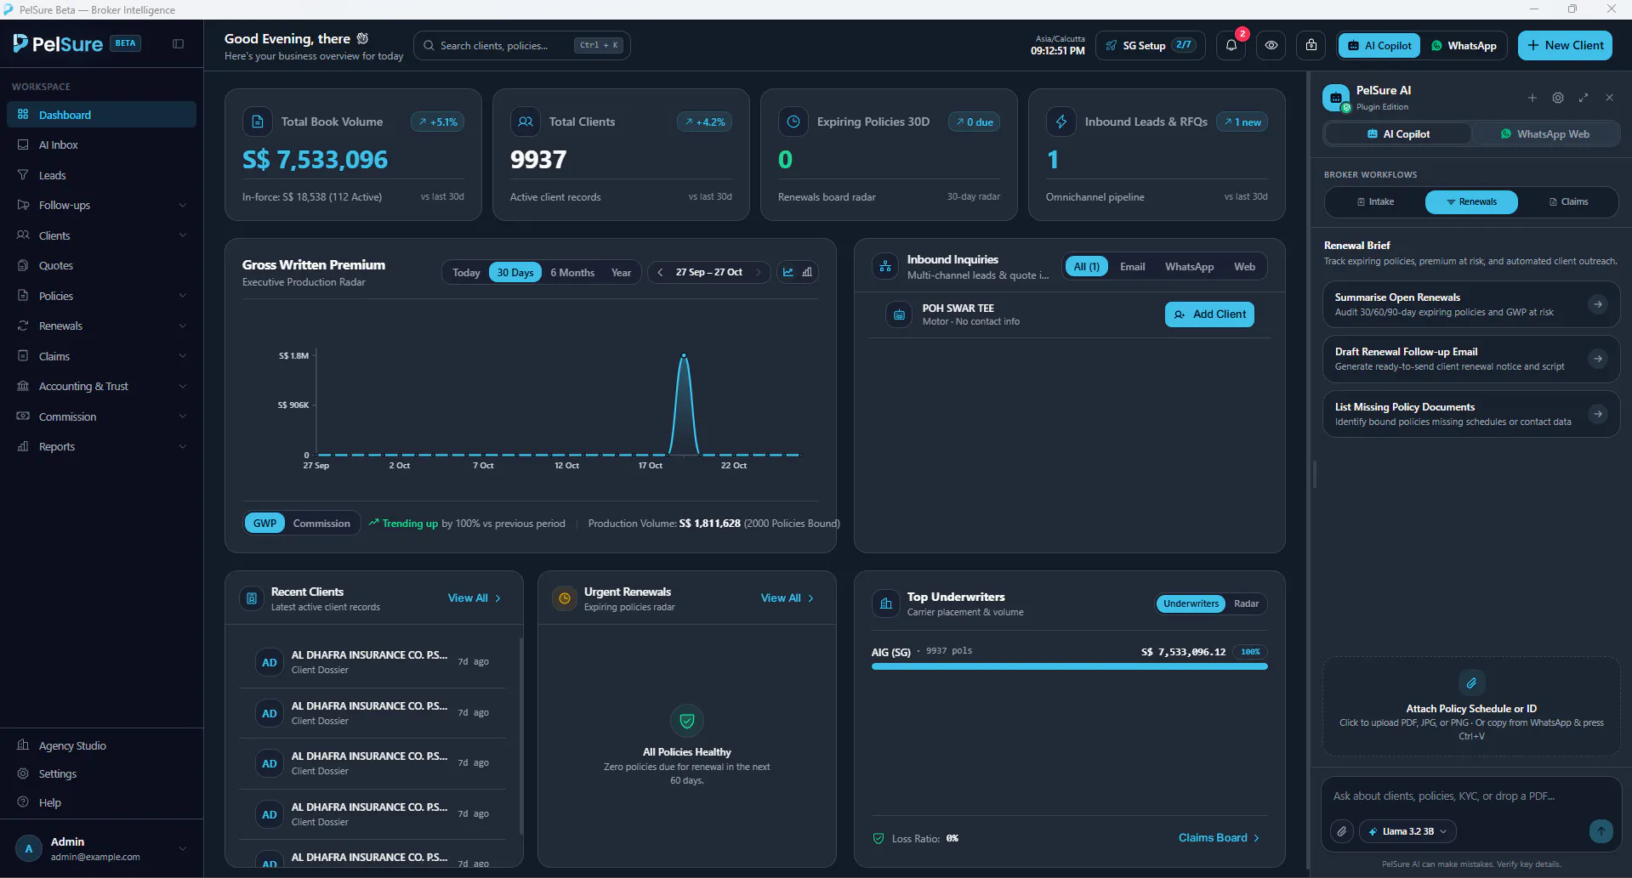
Task: Open AI Inbox in sidebar
Action: pyautogui.click(x=101, y=145)
